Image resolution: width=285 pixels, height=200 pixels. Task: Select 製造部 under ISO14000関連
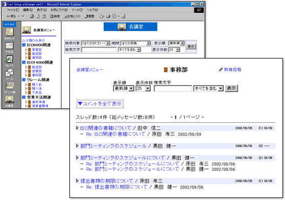pyautogui.click(x=37, y=67)
